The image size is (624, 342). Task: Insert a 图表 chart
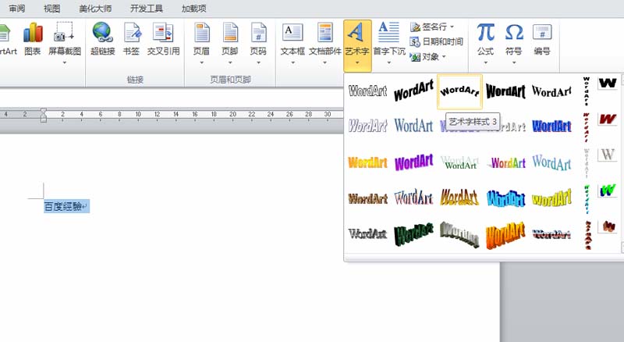pos(32,39)
